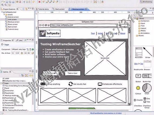Click the Properties panel horizontal scrollbar
This screenshot has height=115, width=154.
(x=16, y=68)
